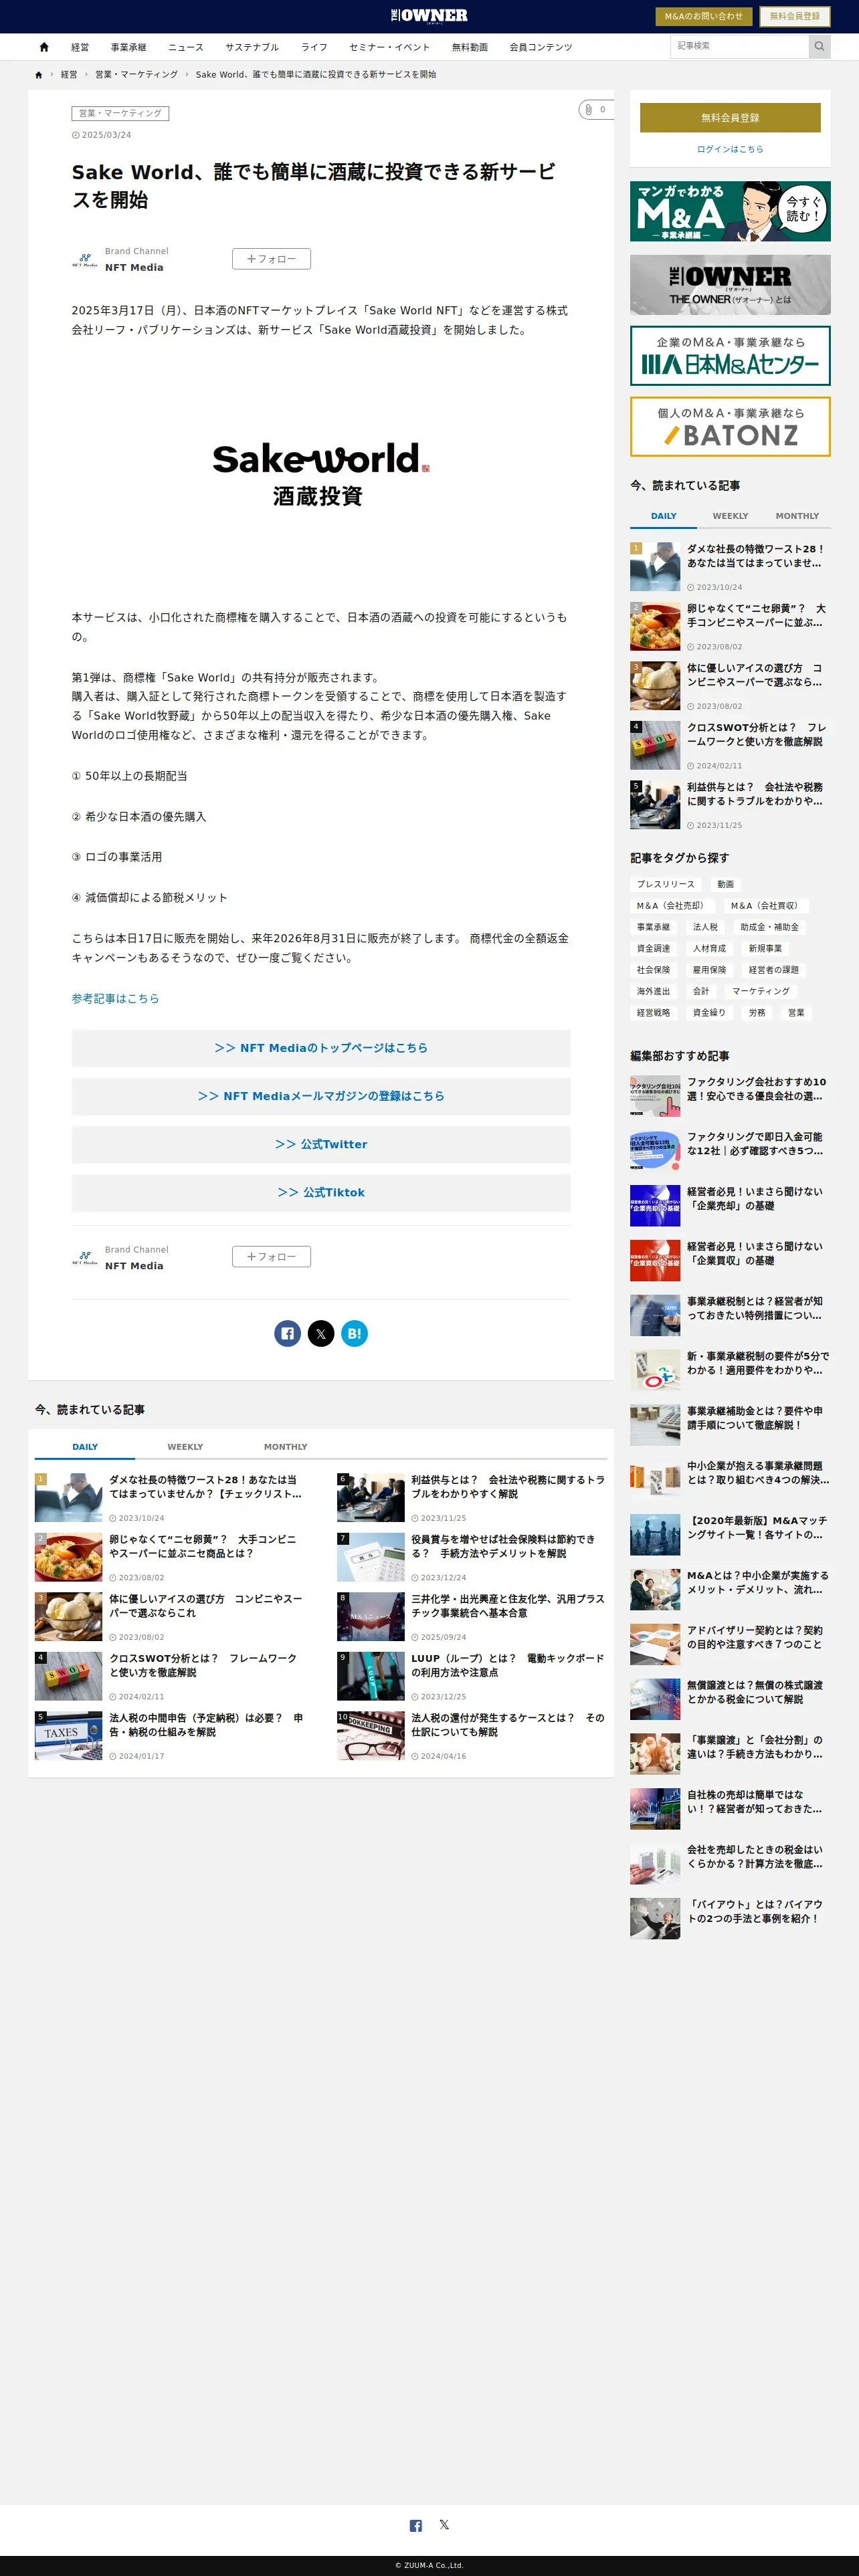Click NFT Media logo at article bottom
The height and width of the screenshot is (2576, 859).
point(85,1258)
